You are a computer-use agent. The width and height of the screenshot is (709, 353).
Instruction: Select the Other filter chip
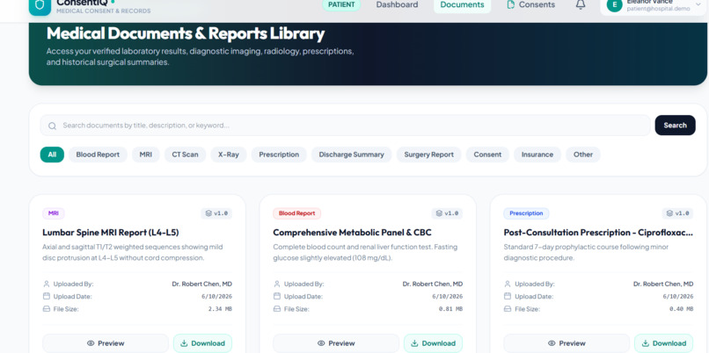click(583, 155)
